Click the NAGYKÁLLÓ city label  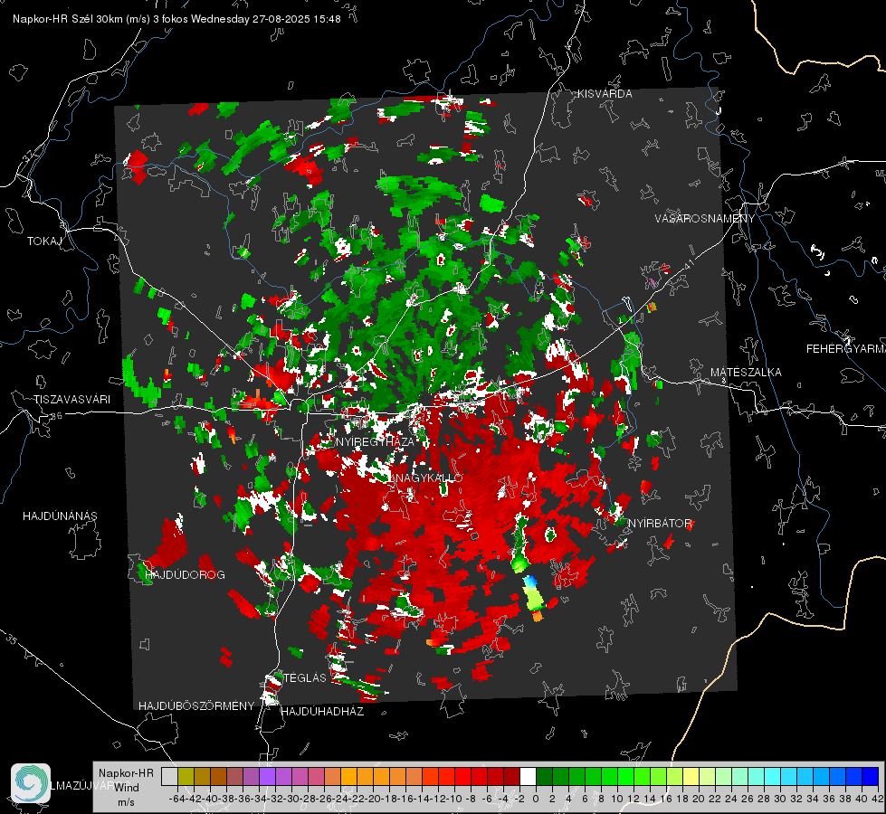coord(428,478)
